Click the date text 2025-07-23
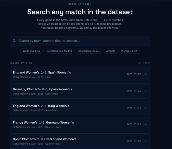The height and width of the screenshot is (149, 172). pos(134,91)
